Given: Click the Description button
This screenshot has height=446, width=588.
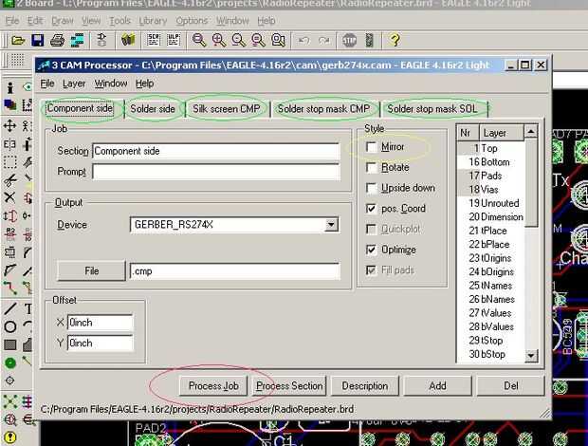Looking at the screenshot, I should click(365, 386).
